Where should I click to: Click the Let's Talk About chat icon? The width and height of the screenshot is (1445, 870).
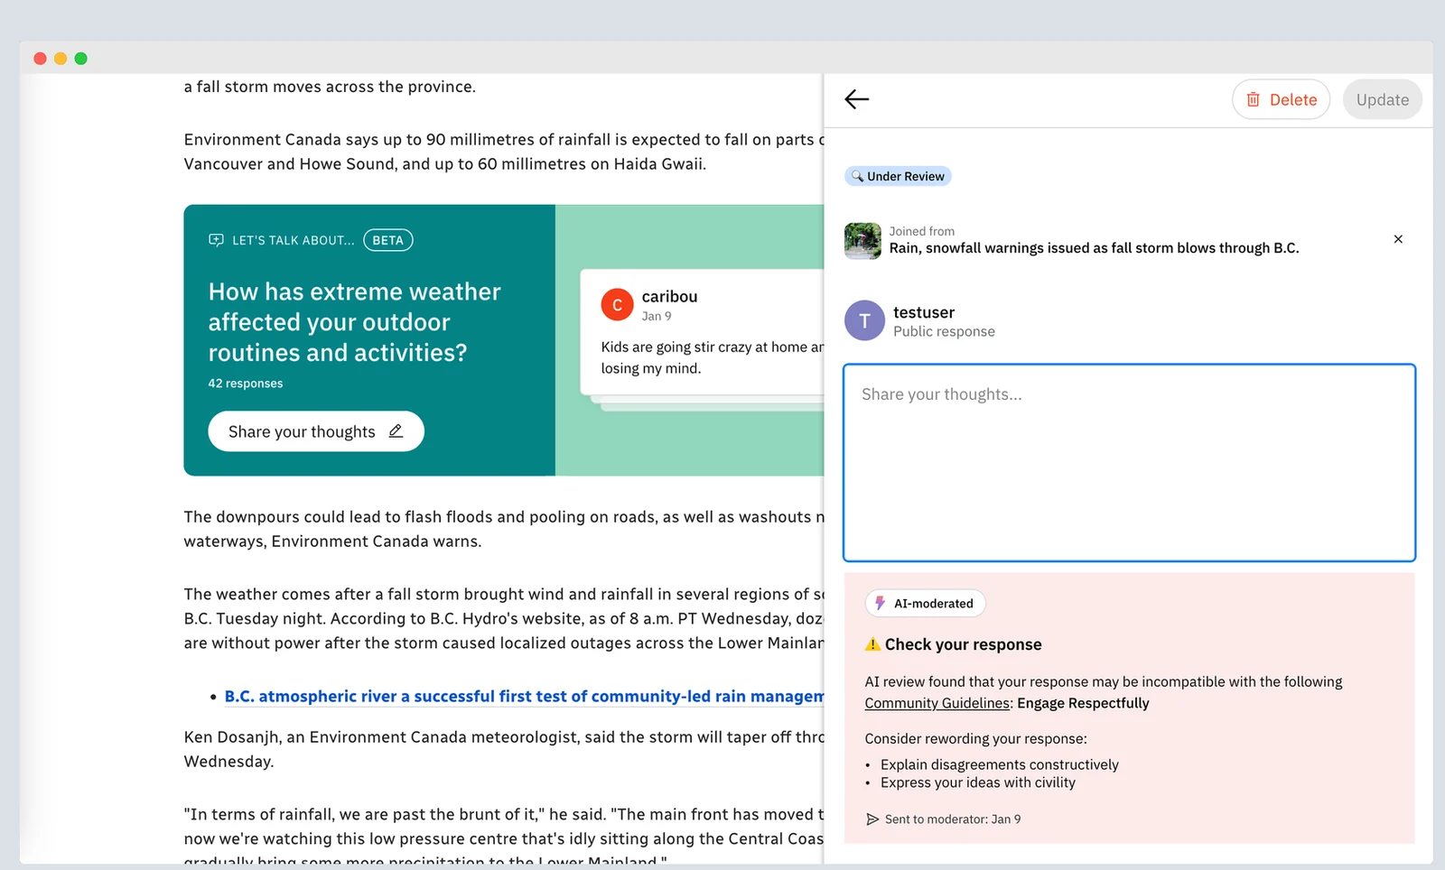(216, 240)
